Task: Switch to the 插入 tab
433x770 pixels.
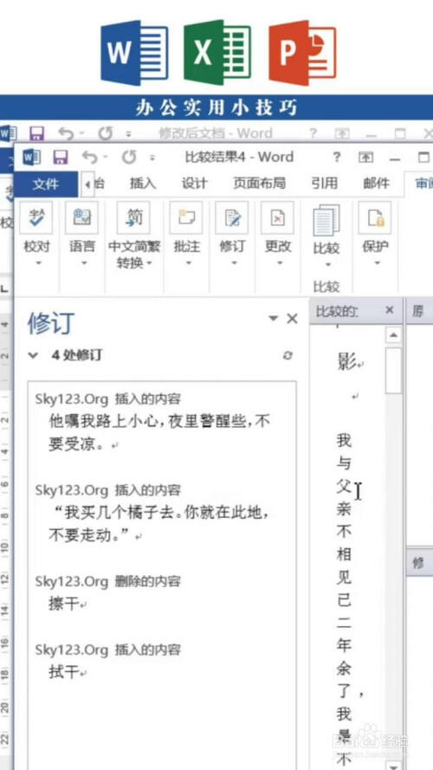Action: click(x=143, y=184)
